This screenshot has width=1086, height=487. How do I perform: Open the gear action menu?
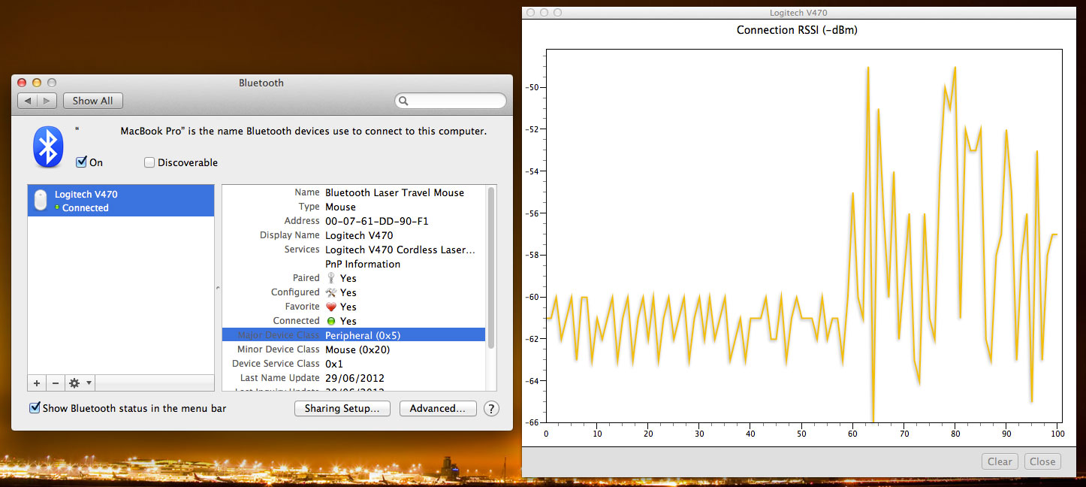pyautogui.click(x=80, y=383)
